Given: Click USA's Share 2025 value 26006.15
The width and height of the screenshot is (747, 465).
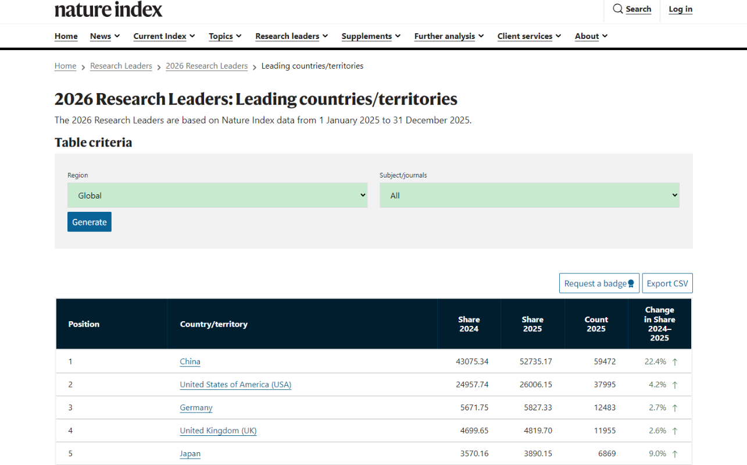Looking at the screenshot, I should tap(536, 385).
